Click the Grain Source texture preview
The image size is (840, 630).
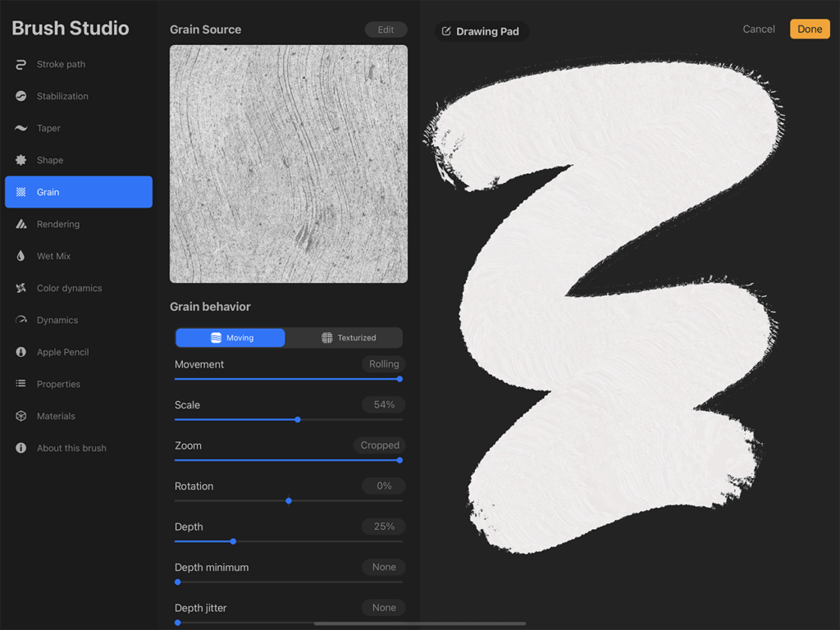click(289, 164)
